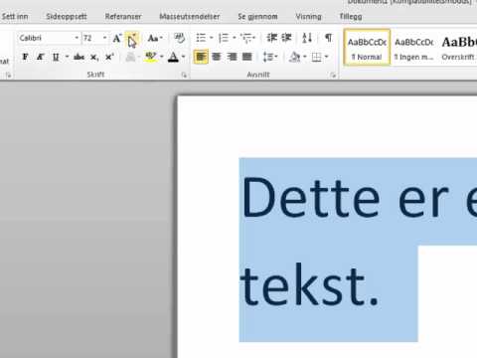Toggle italic (K) formatting
The image size is (477, 358).
[x=41, y=57]
